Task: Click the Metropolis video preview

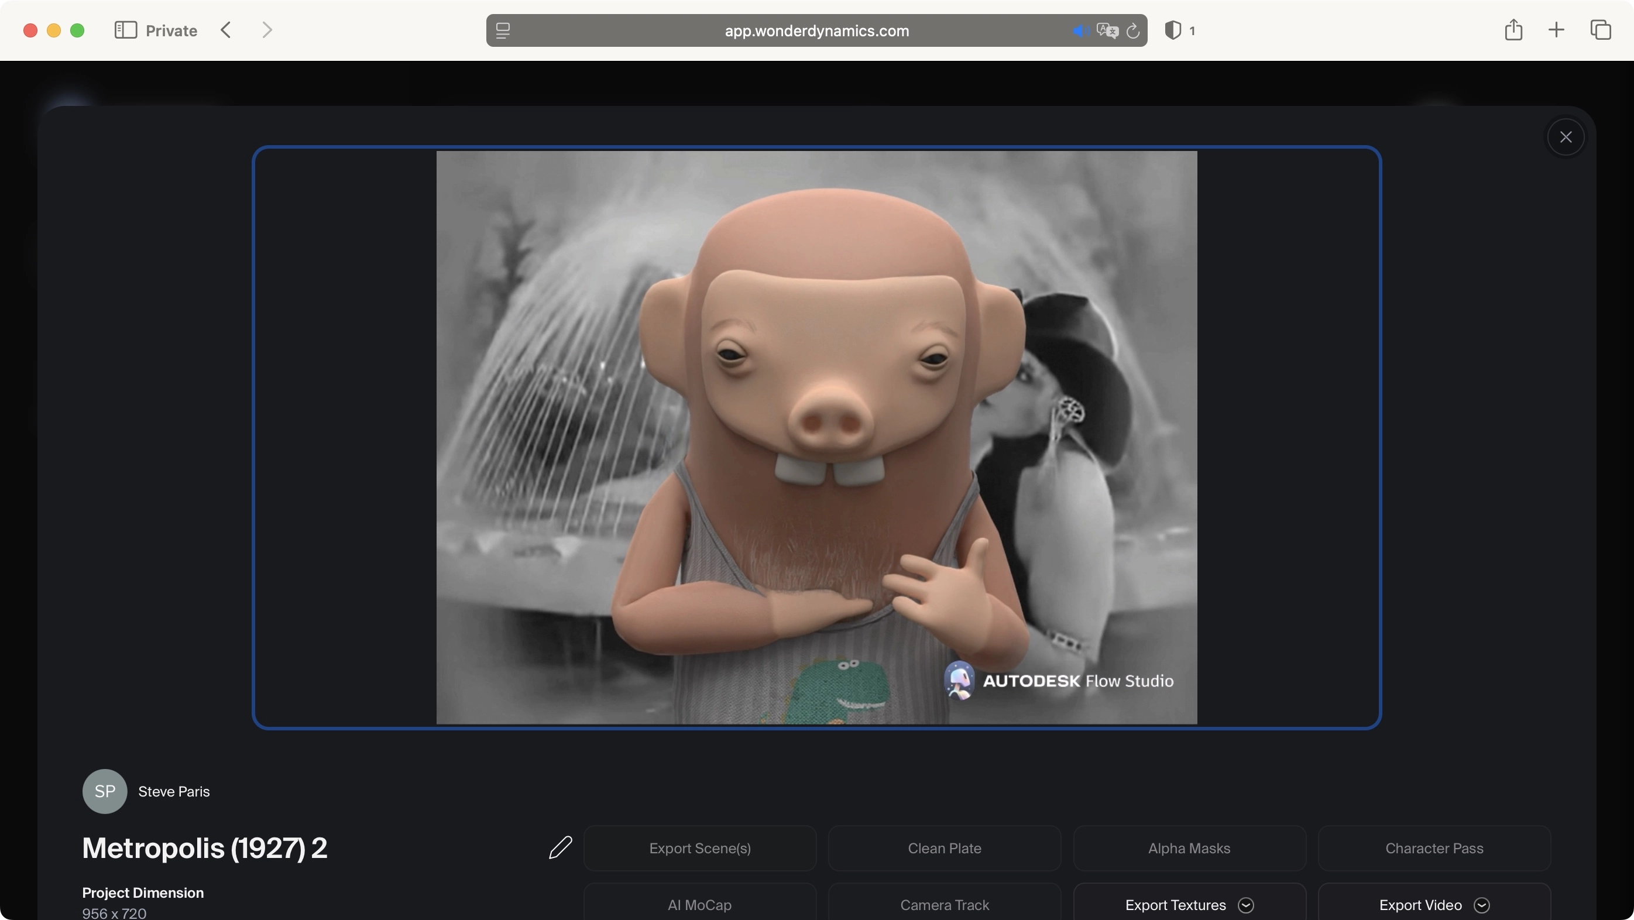Action: 816,437
